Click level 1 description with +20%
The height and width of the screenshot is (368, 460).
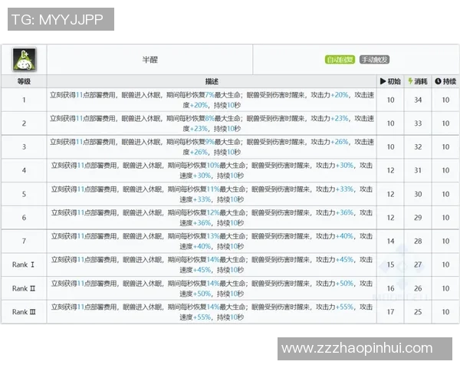point(212,100)
